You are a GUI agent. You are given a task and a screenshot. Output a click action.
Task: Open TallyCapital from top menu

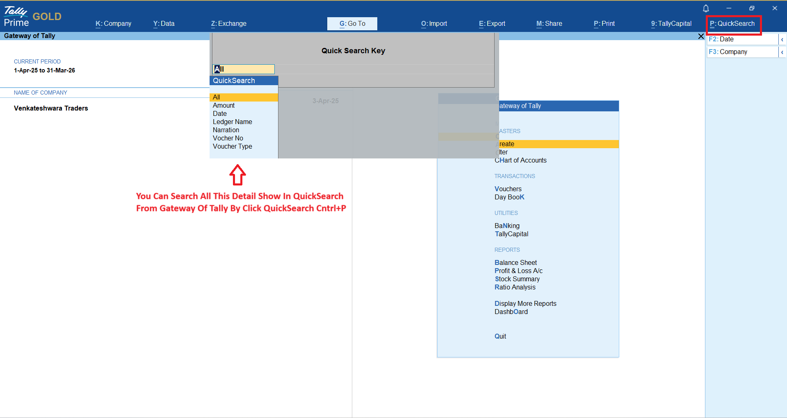click(x=671, y=24)
